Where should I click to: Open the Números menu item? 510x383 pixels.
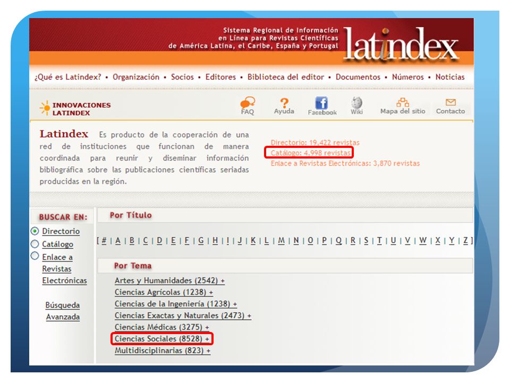407,77
